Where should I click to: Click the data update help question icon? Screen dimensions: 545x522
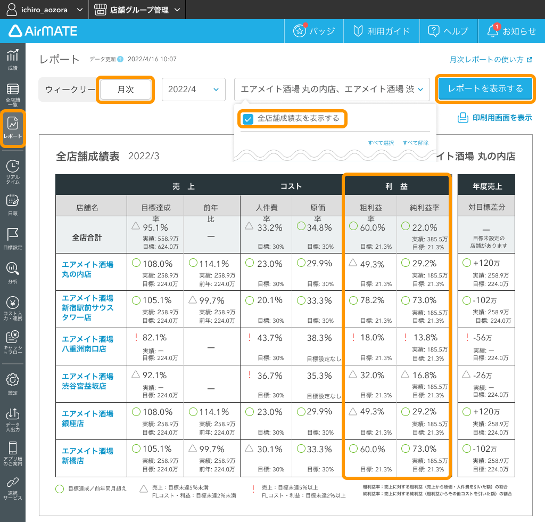point(120,59)
